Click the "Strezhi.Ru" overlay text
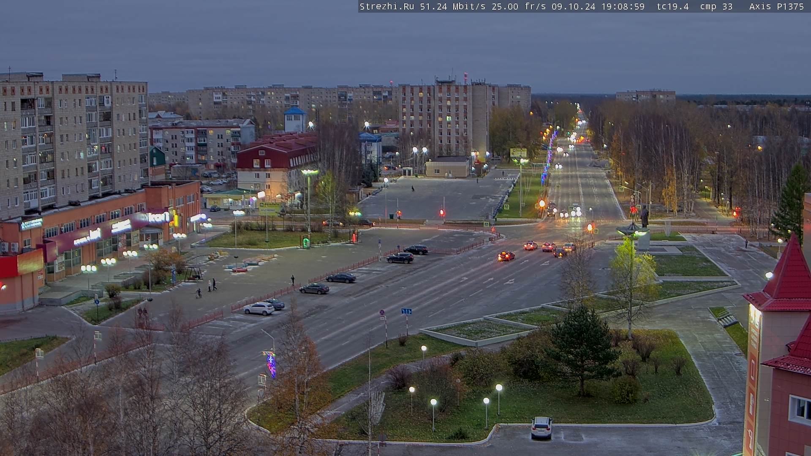The height and width of the screenshot is (456, 811). tap(387, 6)
